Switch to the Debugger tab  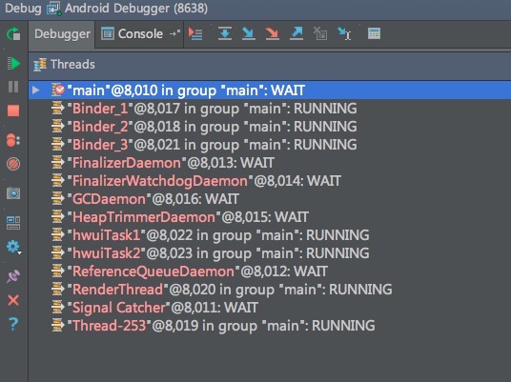coord(62,34)
